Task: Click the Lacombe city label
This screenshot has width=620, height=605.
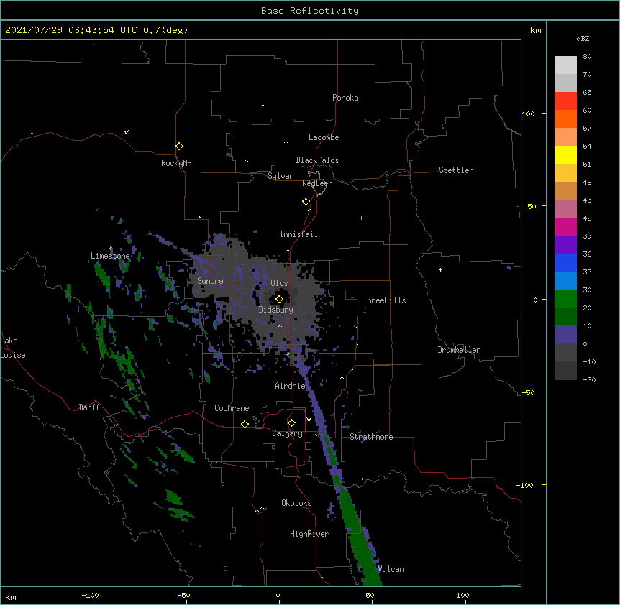Action: [324, 137]
